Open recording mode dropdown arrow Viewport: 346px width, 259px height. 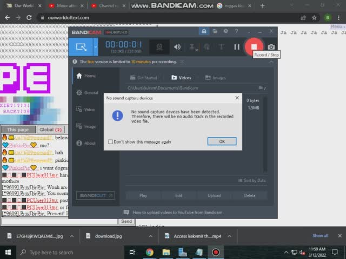[x=96, y=47]
